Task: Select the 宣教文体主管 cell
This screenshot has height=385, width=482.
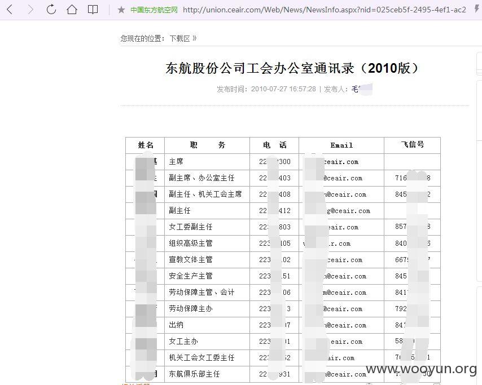Action: 207,260
